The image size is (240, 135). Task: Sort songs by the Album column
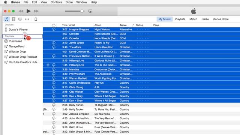coord(98,25)
